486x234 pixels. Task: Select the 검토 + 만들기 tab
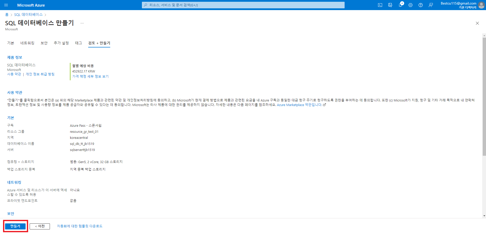point(99,43)
